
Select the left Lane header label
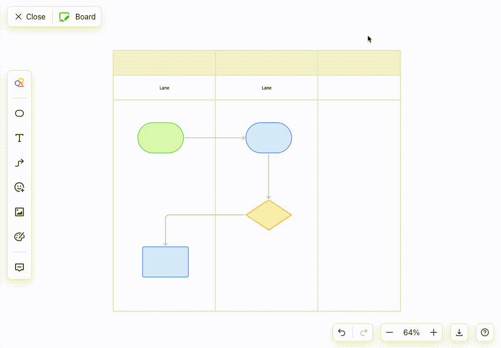click(164, 88)
